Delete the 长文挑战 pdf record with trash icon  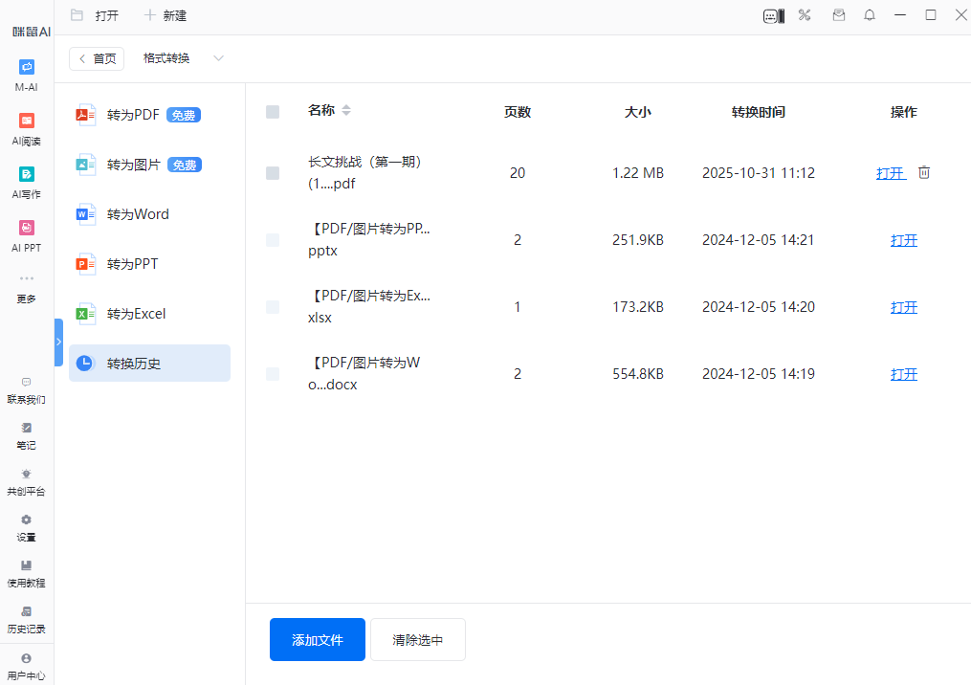[x=924, y=173]
